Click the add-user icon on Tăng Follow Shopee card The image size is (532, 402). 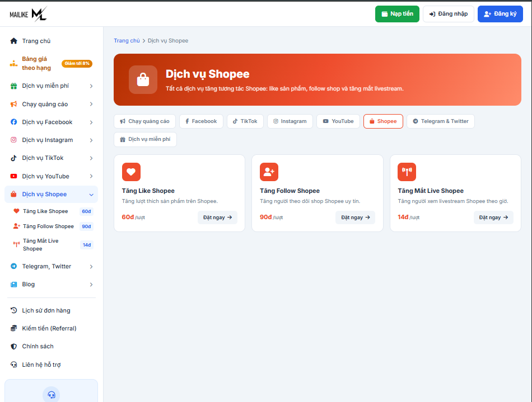[x=269, y=172]
